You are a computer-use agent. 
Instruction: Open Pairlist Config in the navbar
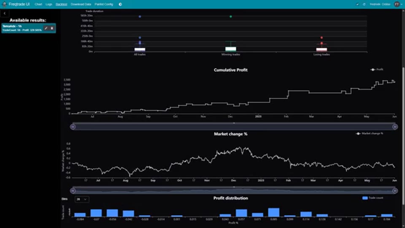(104, 4)
